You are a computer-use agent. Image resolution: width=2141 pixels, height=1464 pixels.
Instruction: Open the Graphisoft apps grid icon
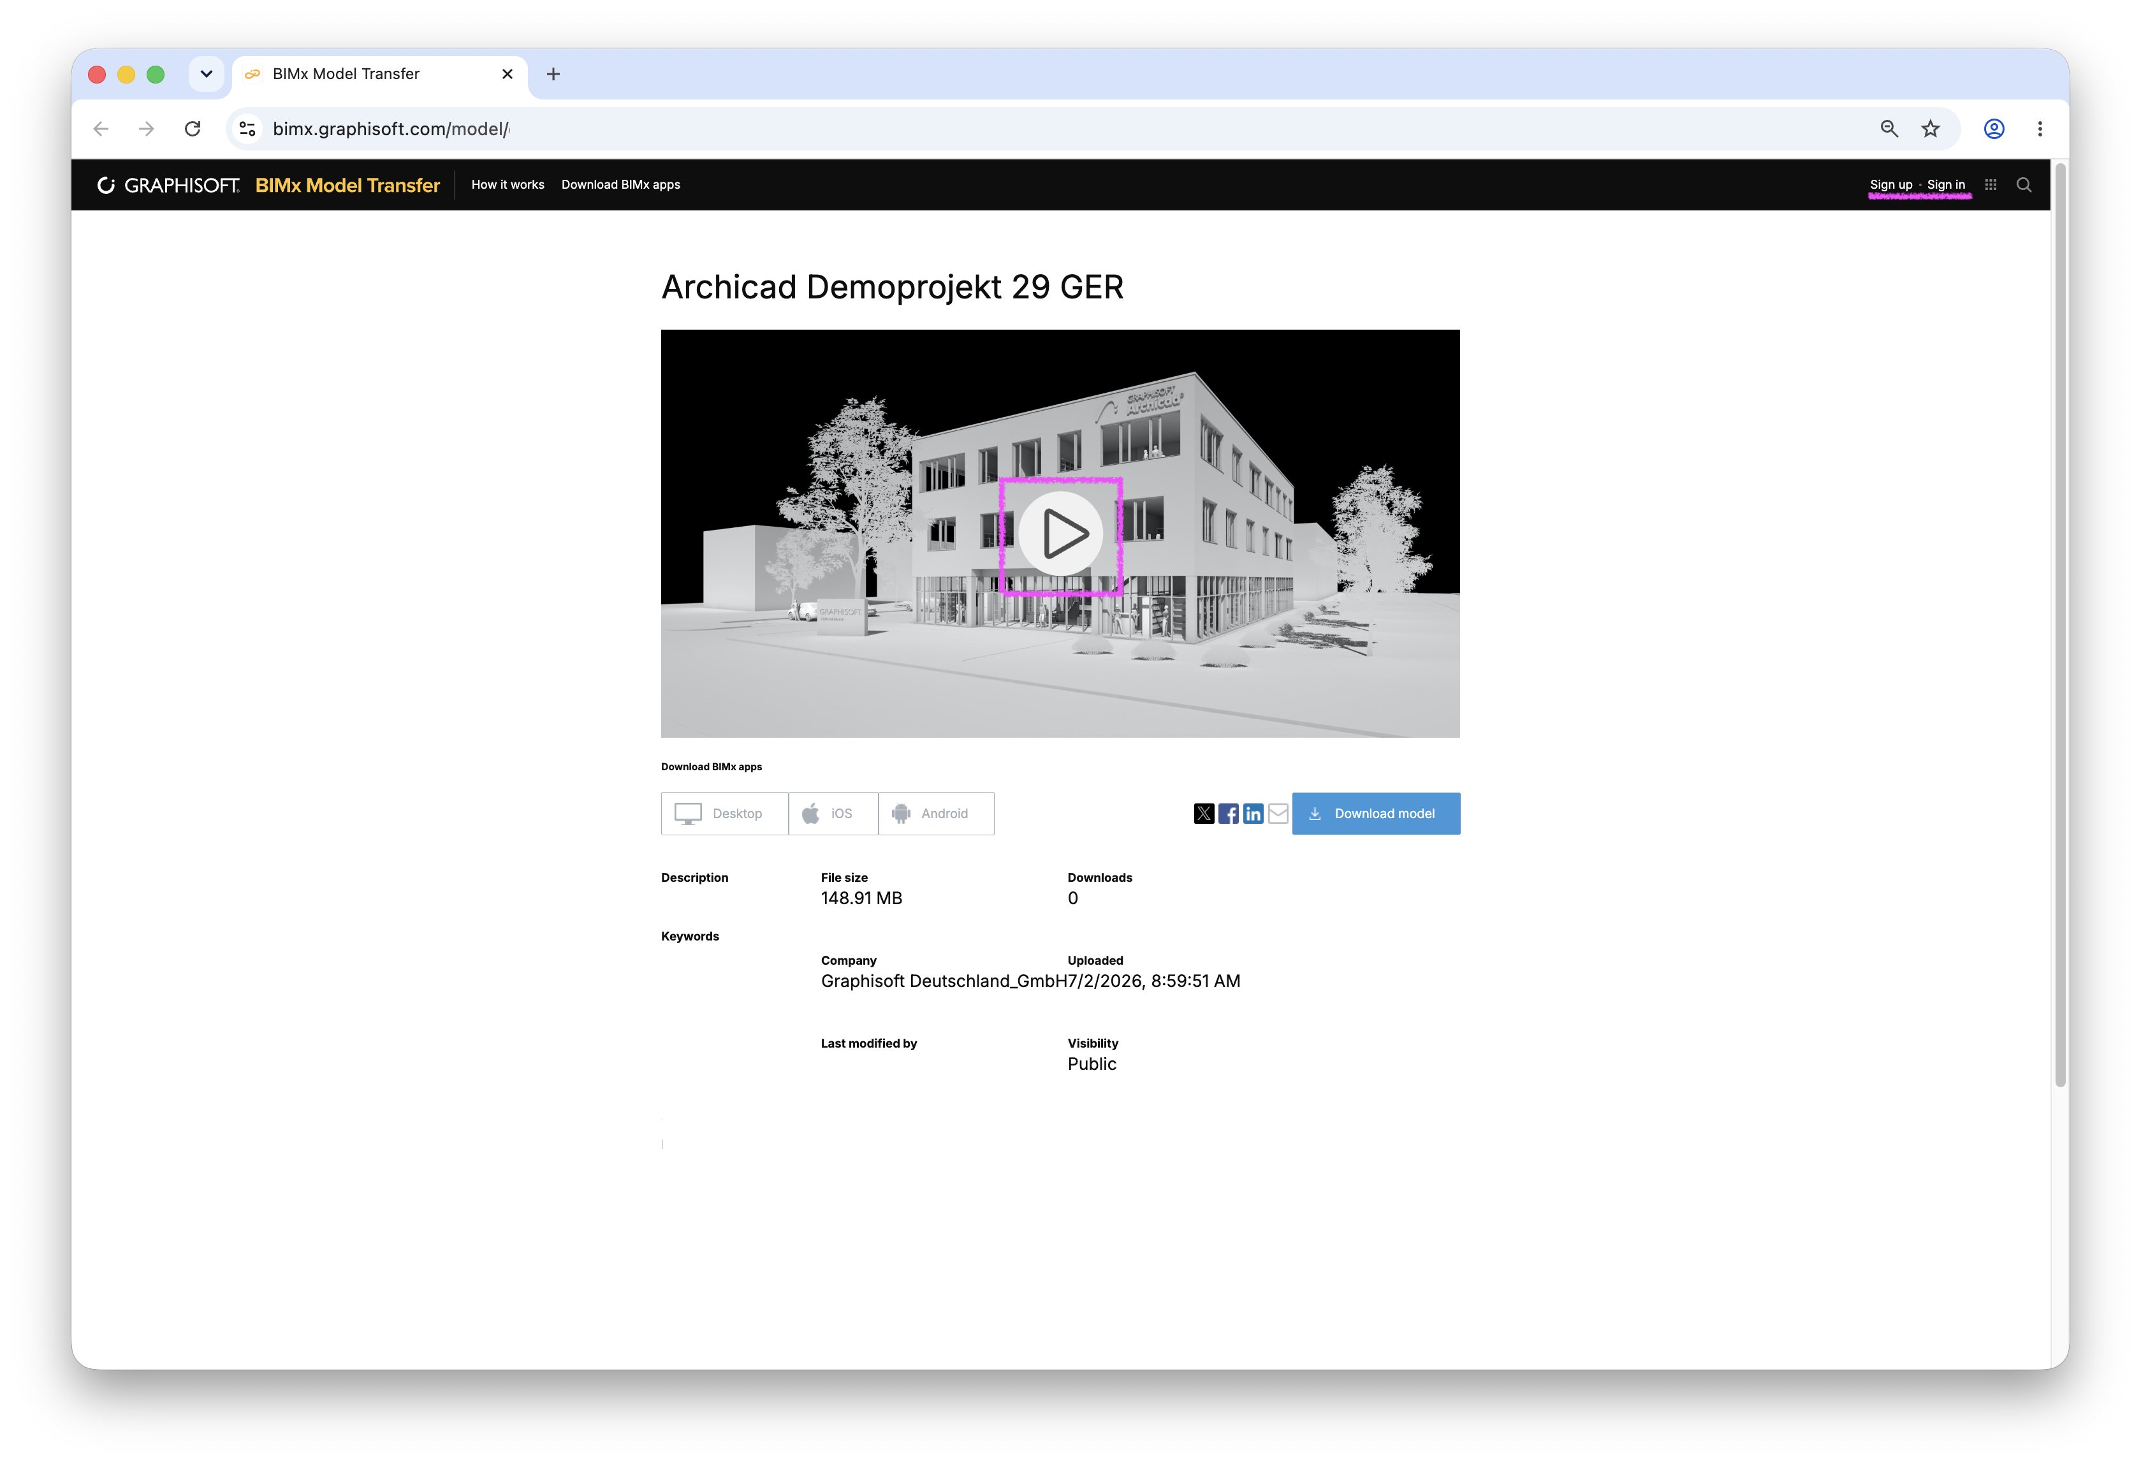point(1991,184)
